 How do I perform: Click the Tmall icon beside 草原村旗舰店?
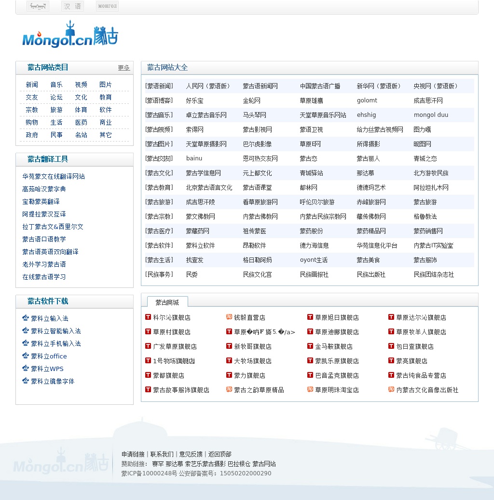[x=148, y=331]
